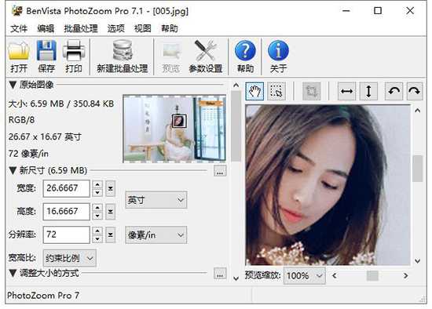This screenshot has width=432, height=309.
Task: Select the hand pan tool
Action: tap(254, 91)
